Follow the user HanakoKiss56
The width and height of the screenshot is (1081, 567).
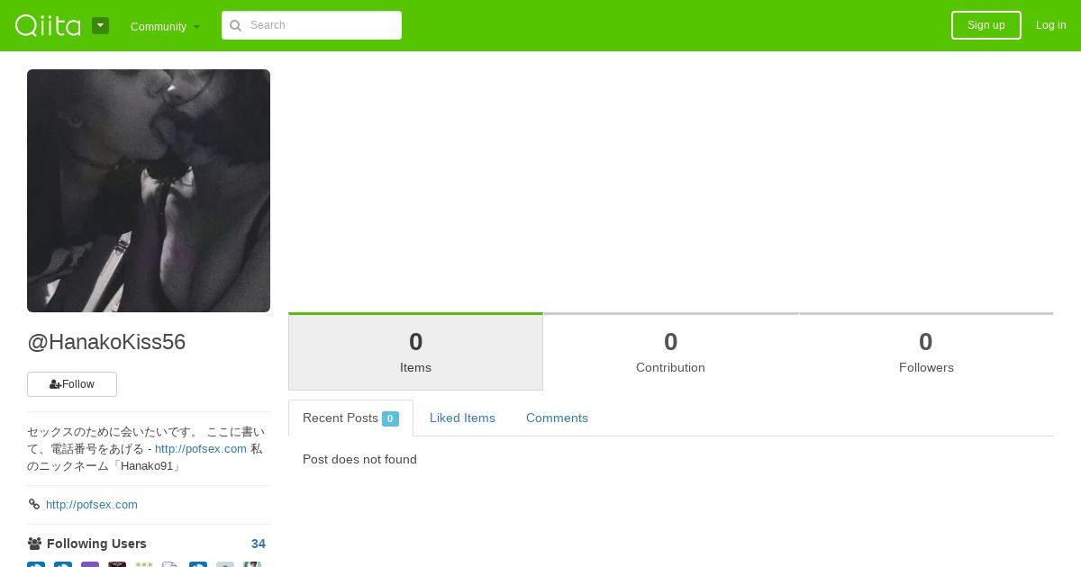72,384
